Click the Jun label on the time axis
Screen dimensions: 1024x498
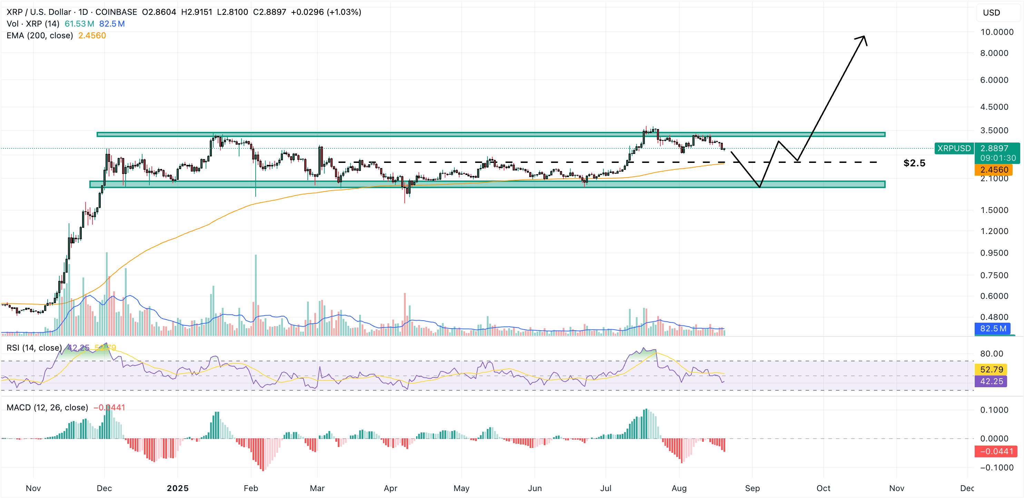pyautogui.click(x=535, y=488)
